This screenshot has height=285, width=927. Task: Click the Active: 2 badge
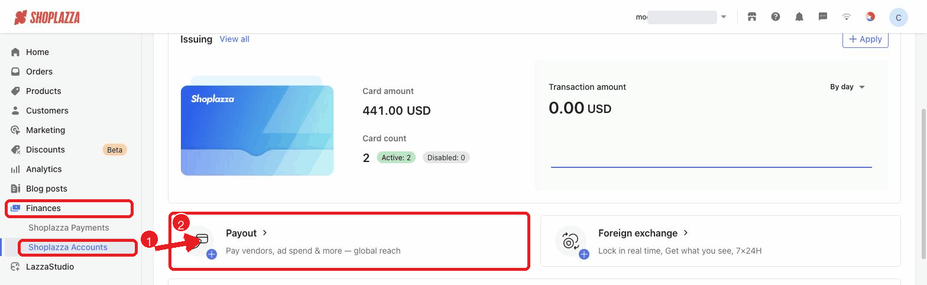[x=396, y=158]
